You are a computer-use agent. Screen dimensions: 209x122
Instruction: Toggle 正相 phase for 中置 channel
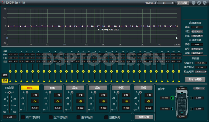[x=126, y=95]
